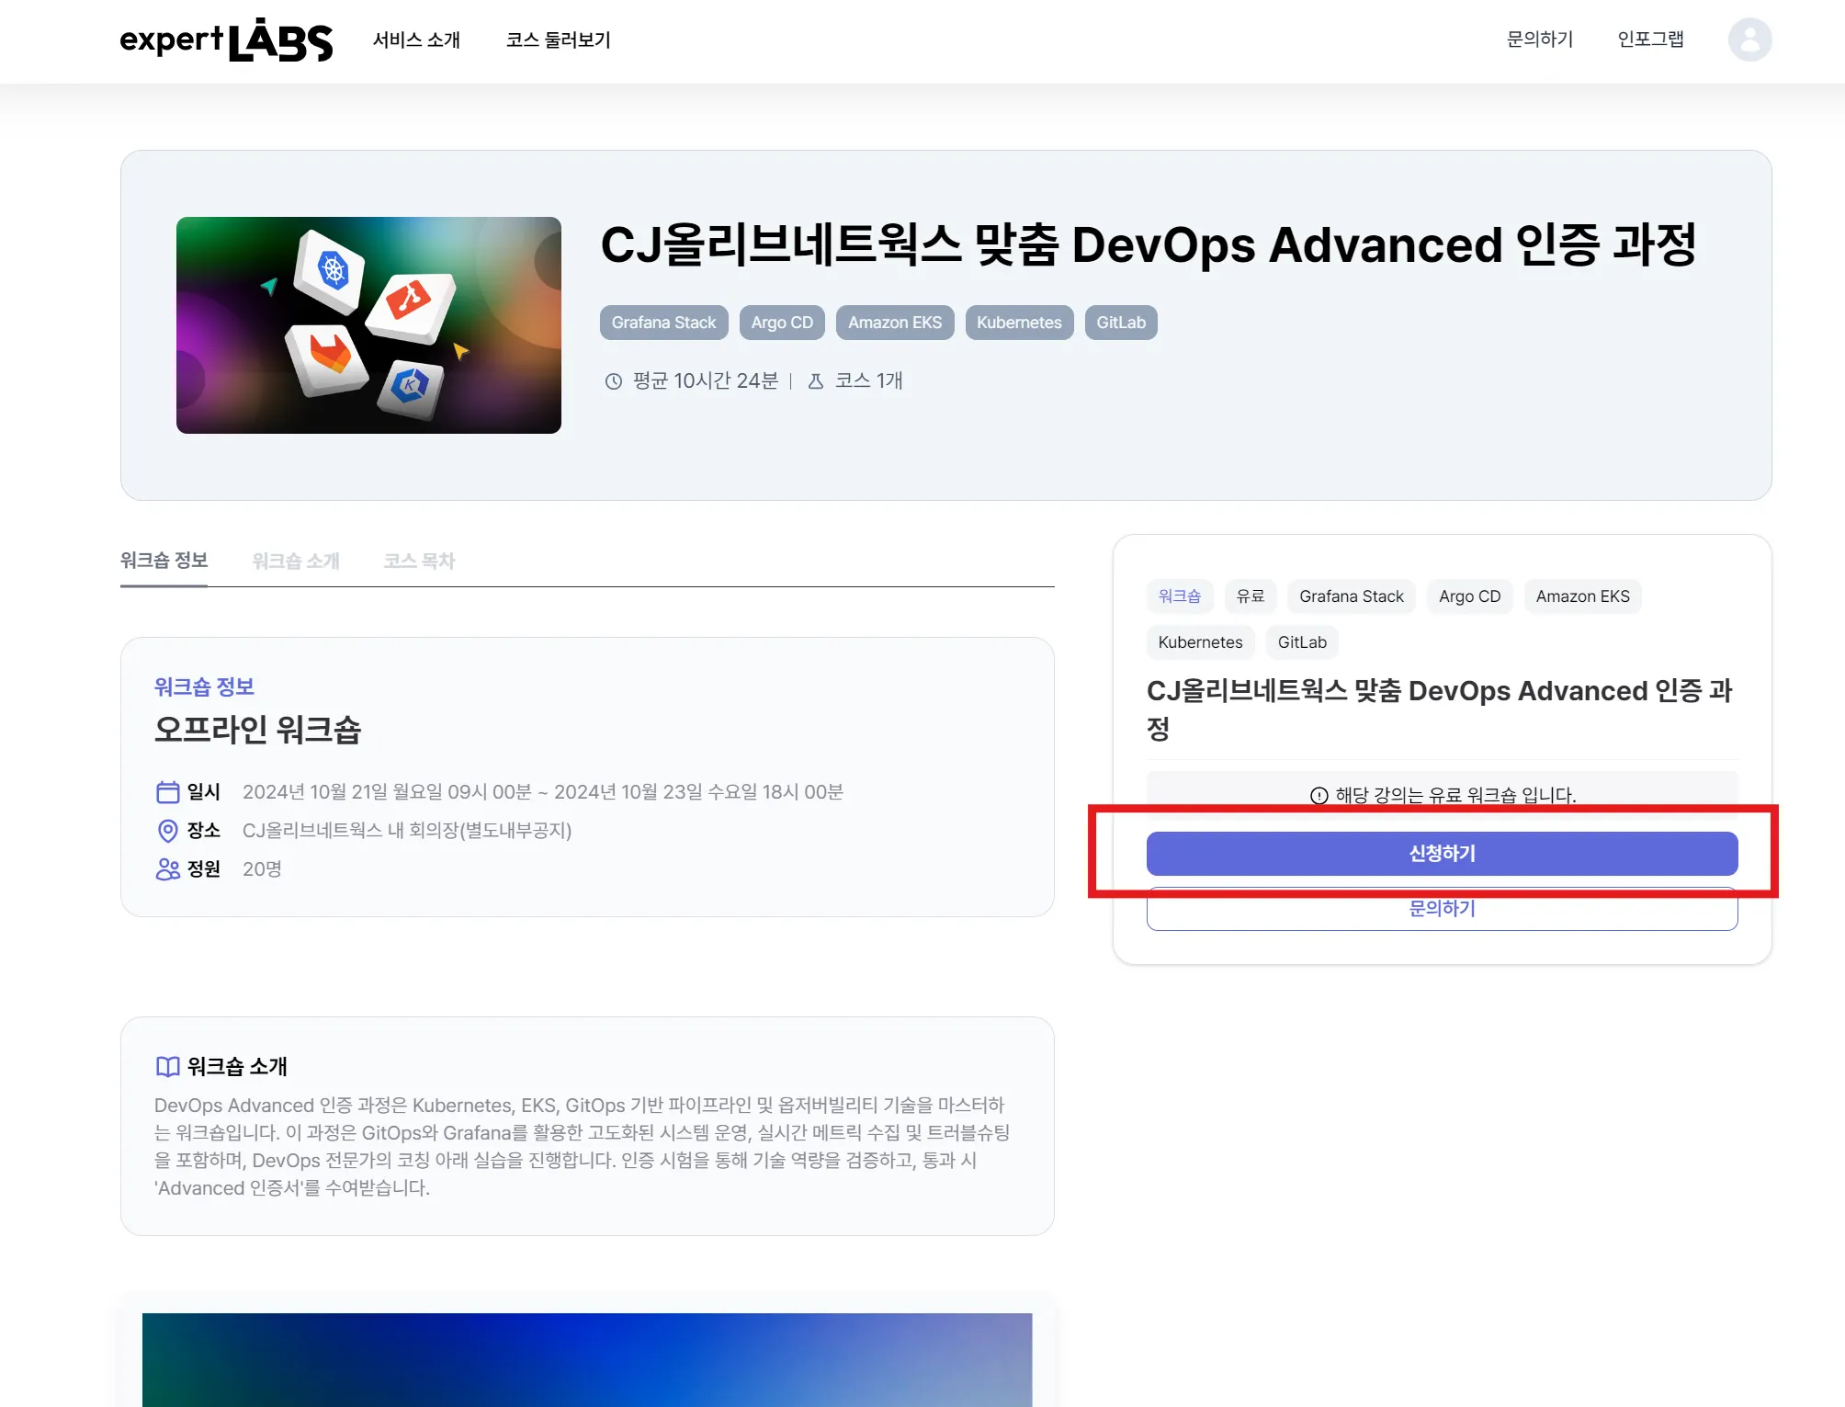The height and width of the screenshot is (1407, 1845).
Task: Click the user profile avatar icon
Action: click(x=1749, y=40)
